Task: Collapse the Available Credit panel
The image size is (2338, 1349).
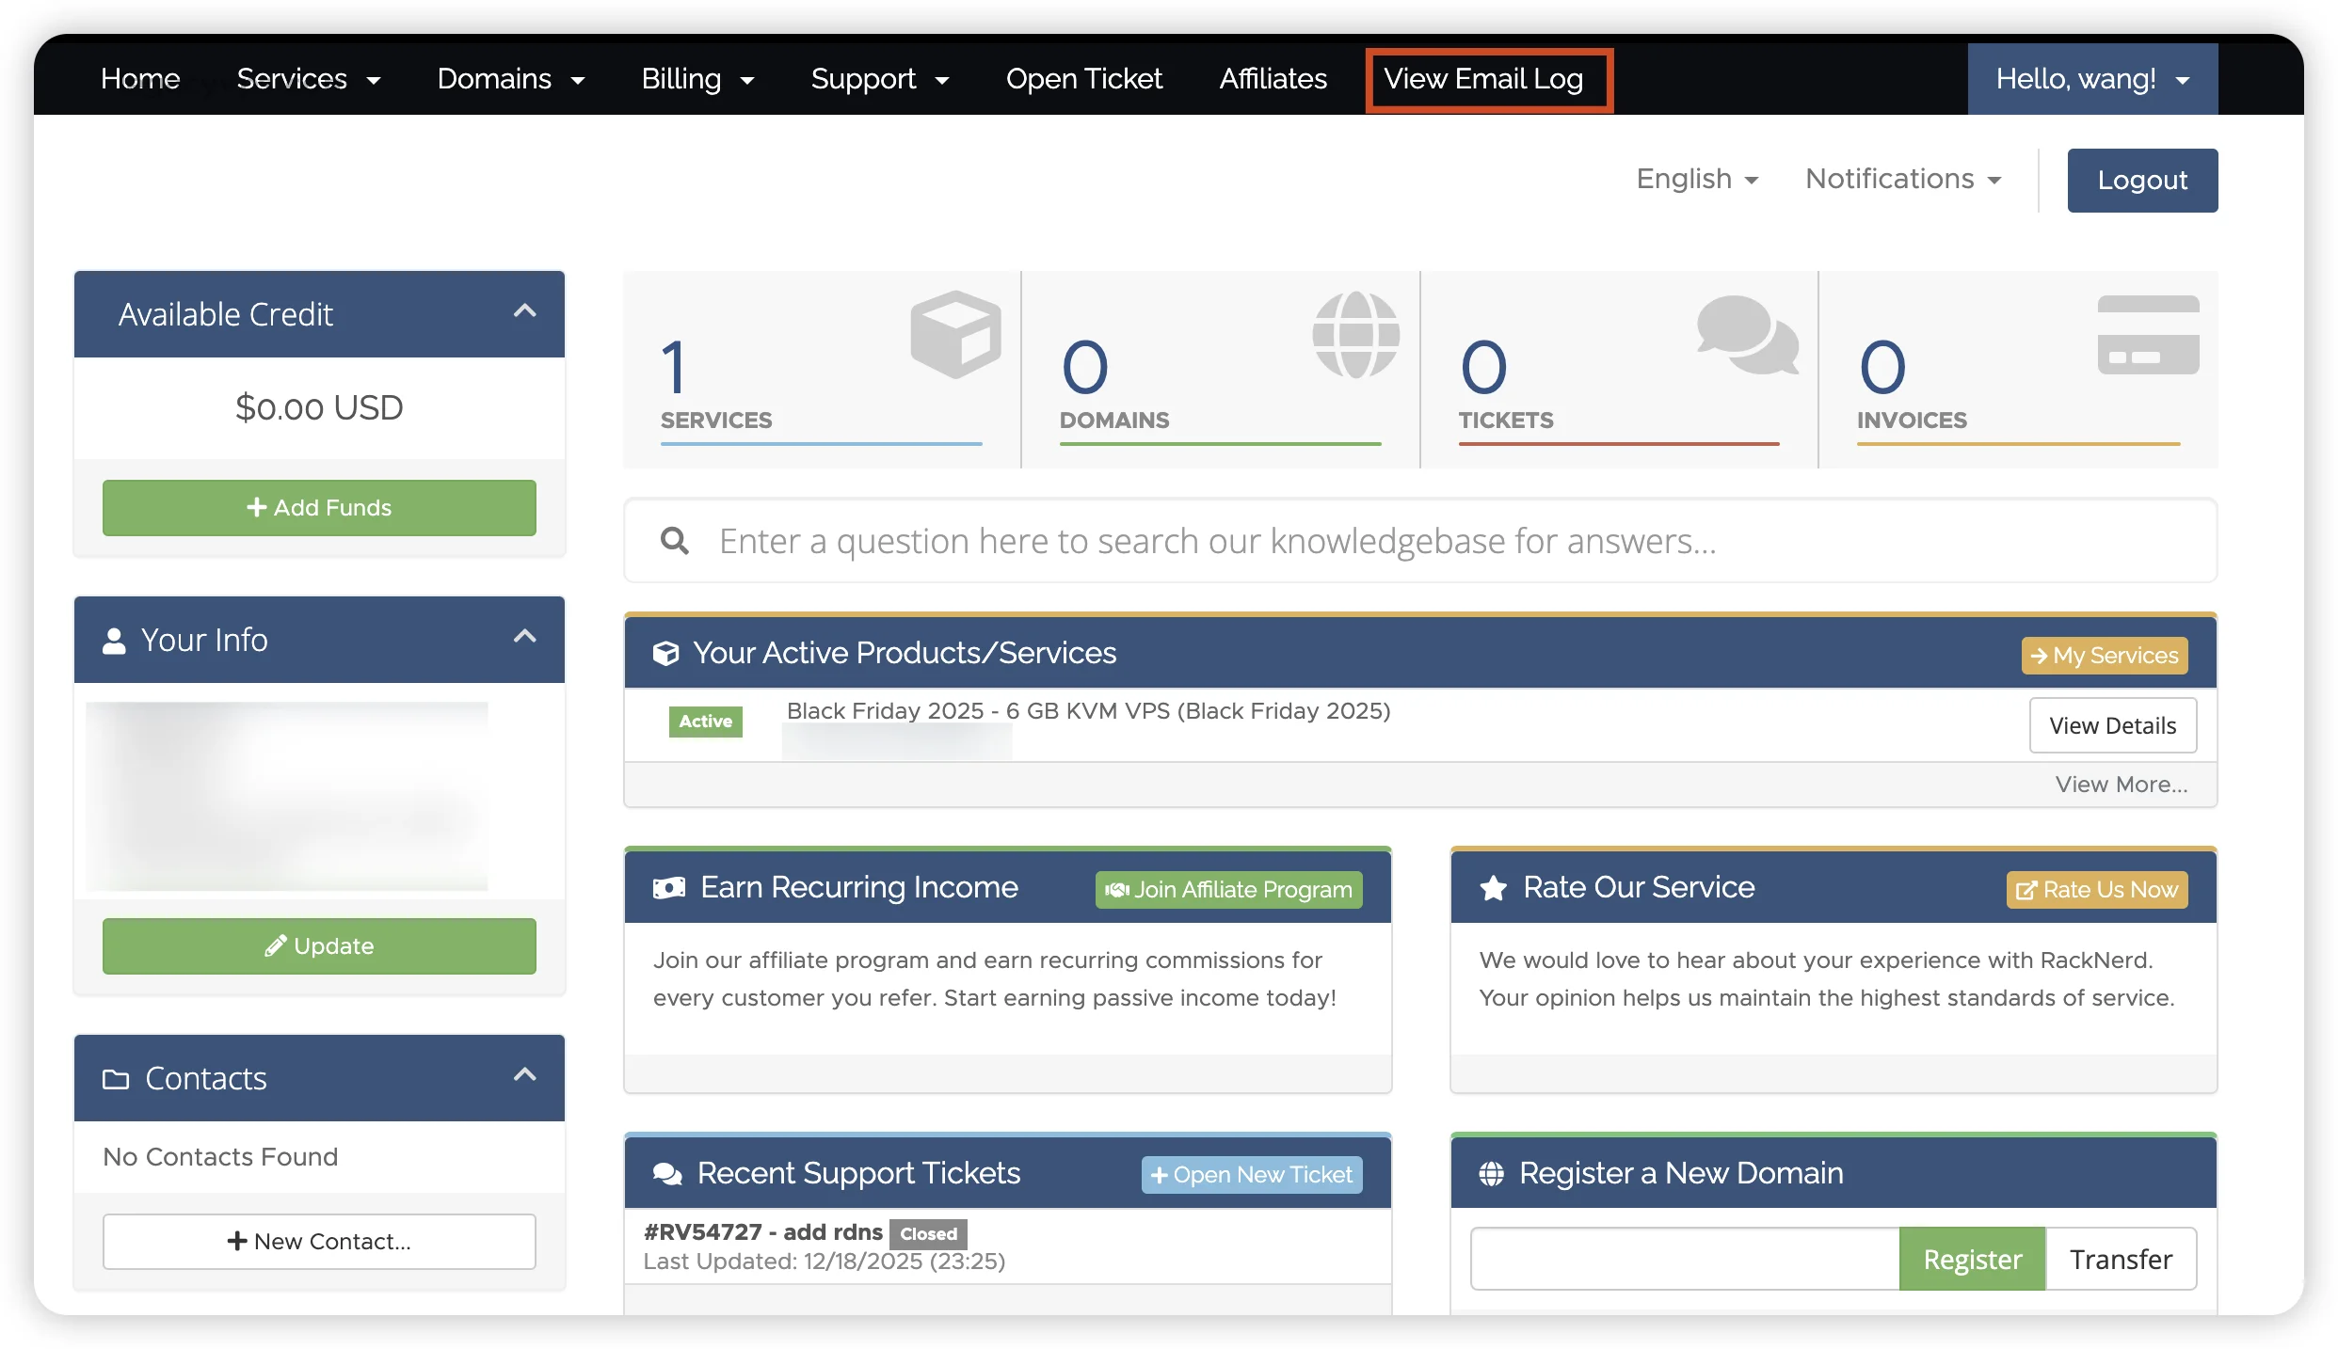Action: [524, 311]
